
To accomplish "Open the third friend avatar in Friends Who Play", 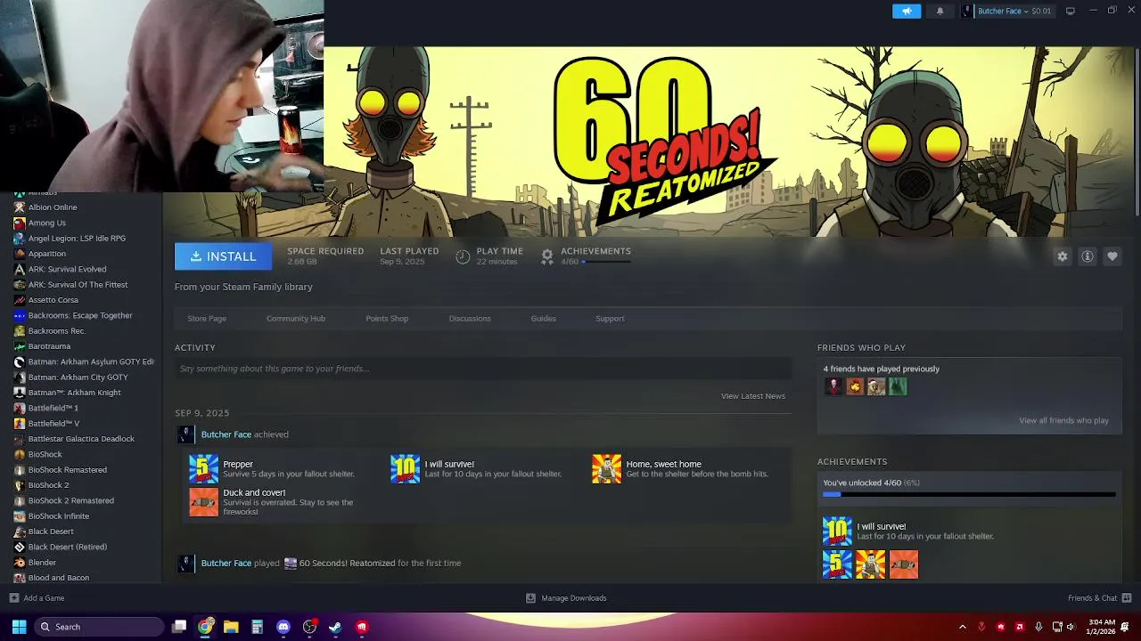I will (876, 386).
